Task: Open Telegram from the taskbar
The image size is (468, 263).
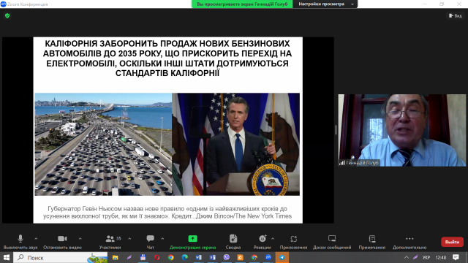Action: point(282,257)
